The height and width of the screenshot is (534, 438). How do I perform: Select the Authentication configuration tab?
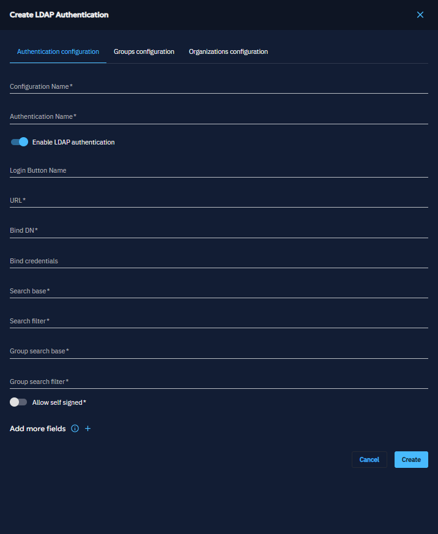click(x=58, y=51)
